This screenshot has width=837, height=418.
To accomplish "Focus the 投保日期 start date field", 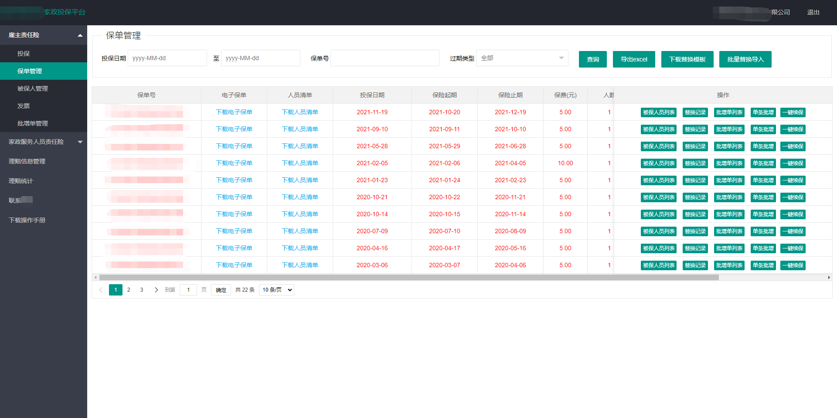I will pyautogui.click(x=167, y=58).
